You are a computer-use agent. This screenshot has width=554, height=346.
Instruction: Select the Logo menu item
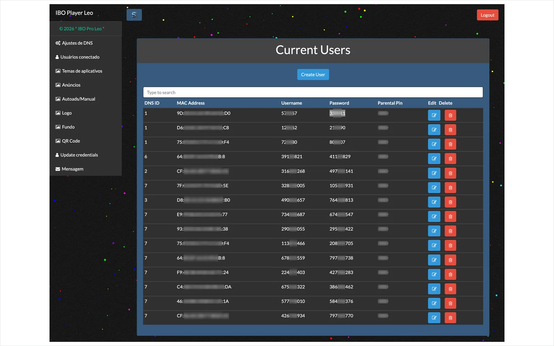[86, 113]
